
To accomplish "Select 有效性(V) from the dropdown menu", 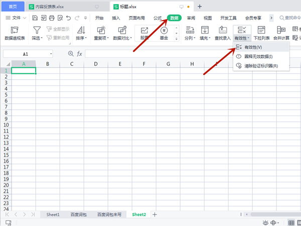I will [253, 47].
